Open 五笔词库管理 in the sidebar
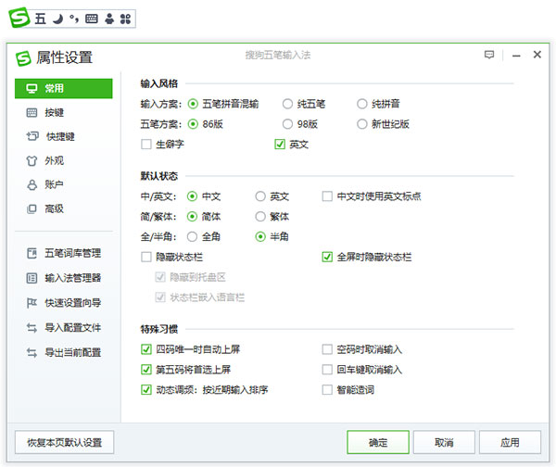This screenshot has height=467, width=556. (x=63, y=253)
